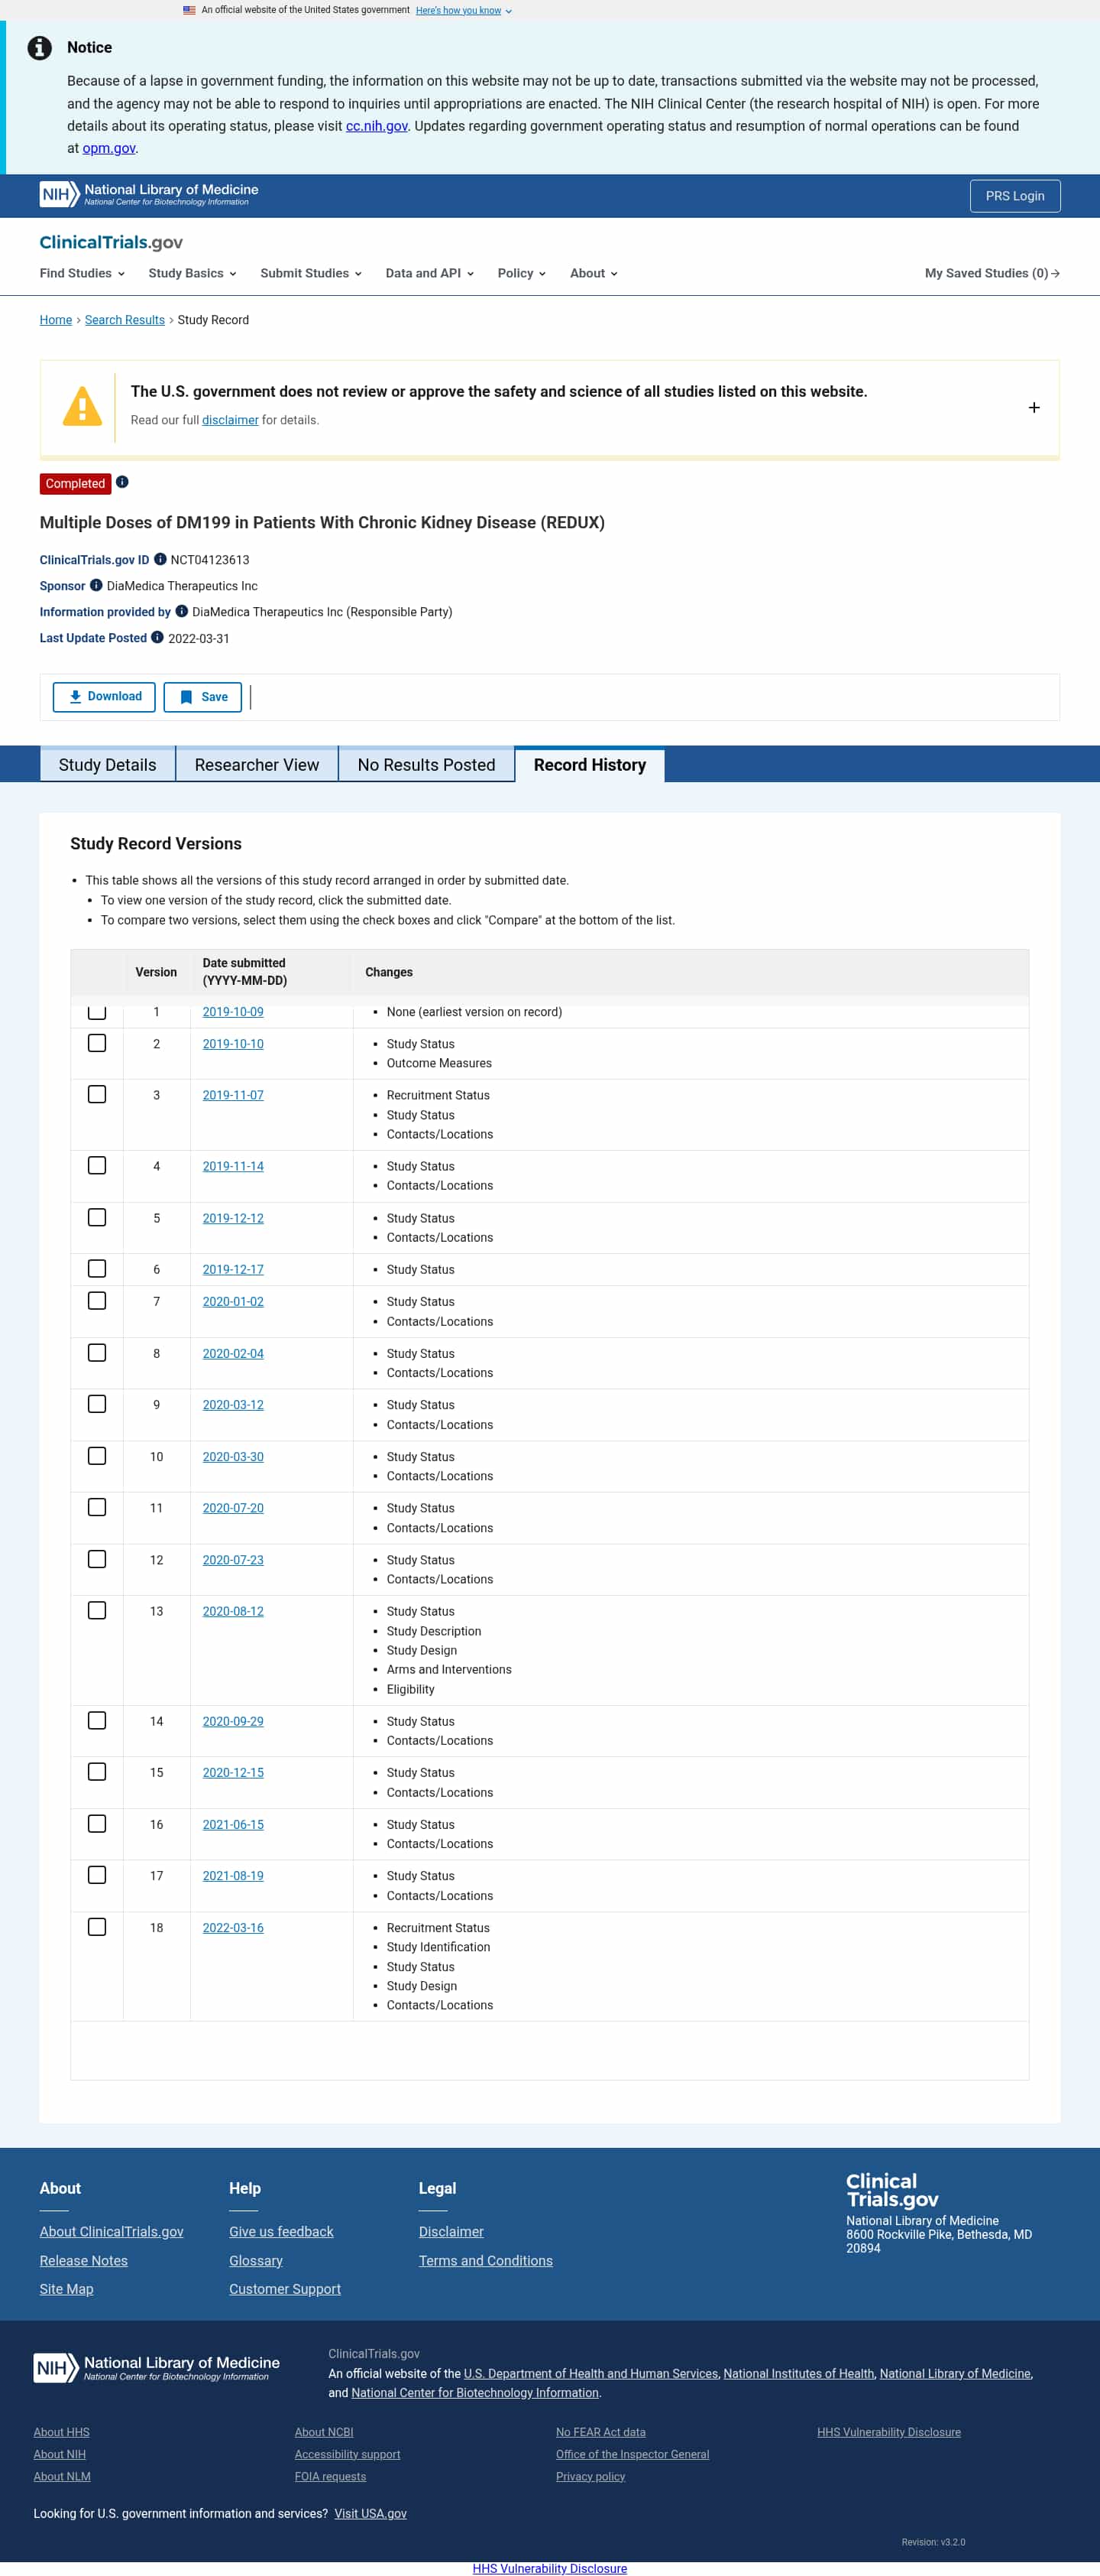
Task: Click info icon next to ClinicalTrials.gov ID
Action: (160, 559)
